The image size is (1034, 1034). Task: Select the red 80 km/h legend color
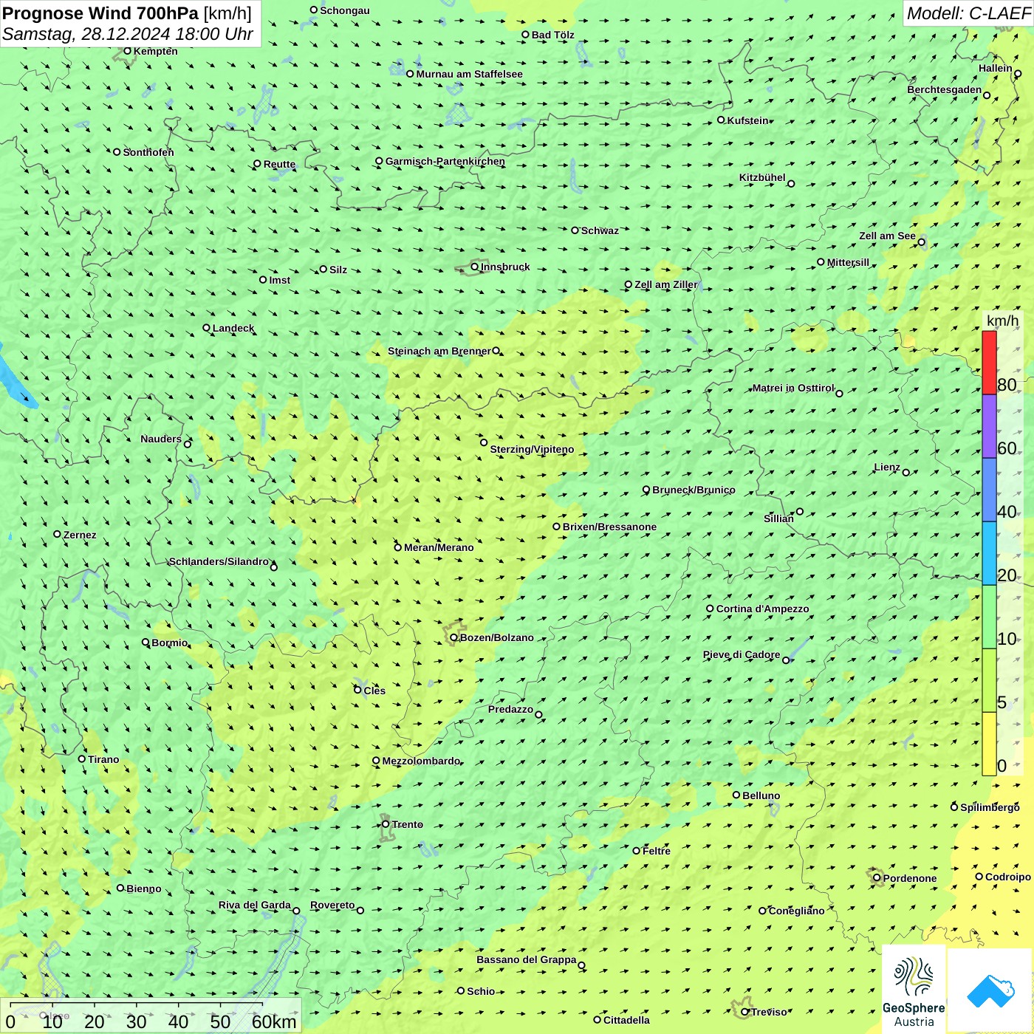(989, 363)
